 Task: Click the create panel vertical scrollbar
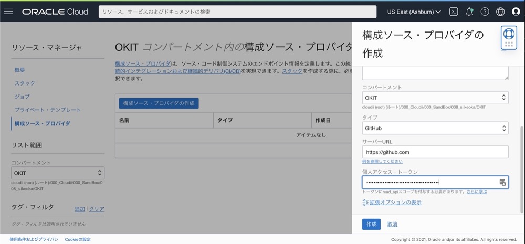[x=521, y=169]
